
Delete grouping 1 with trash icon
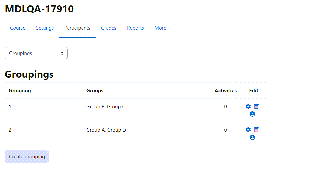pos(256,106)
